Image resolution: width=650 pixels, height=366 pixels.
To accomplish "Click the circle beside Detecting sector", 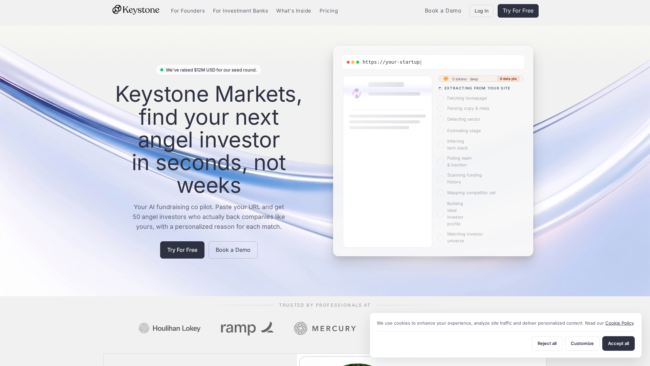I will (440, 119).
